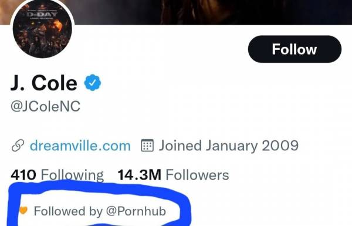The height and width of the screenshot is (226, 352).
Task: Tap the Followed by @Pornhub text
Action: pos(100,211)
